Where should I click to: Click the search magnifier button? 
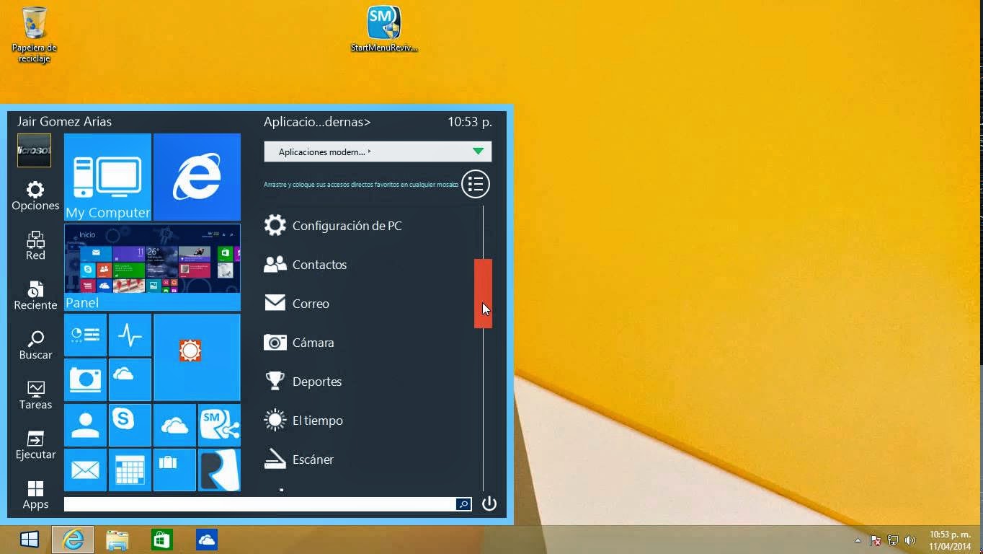point(463,504)
